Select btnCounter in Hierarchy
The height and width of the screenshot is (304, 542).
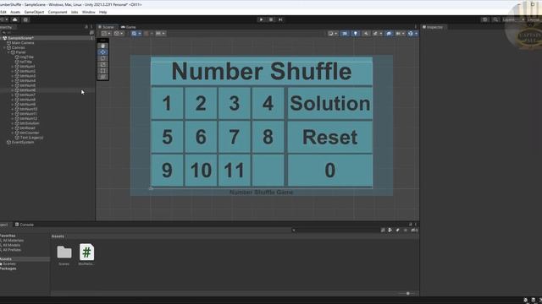tap(30, 133)
